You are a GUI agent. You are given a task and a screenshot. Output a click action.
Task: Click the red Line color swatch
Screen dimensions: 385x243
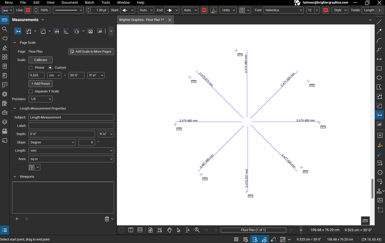click(28, 10)
